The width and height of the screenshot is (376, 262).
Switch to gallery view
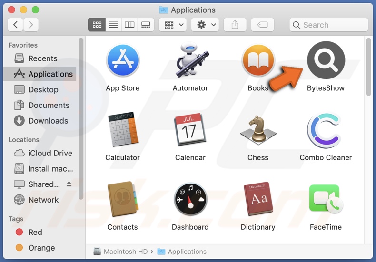146,25
